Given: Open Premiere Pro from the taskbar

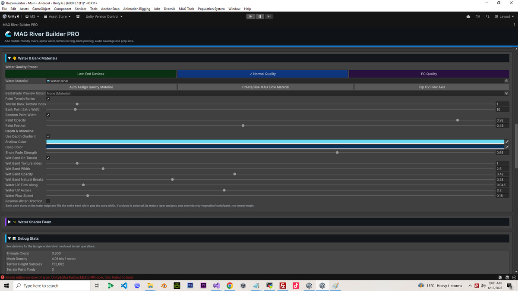Looking at the screenshot, I should pyautogui.click(x=203, y=285).
